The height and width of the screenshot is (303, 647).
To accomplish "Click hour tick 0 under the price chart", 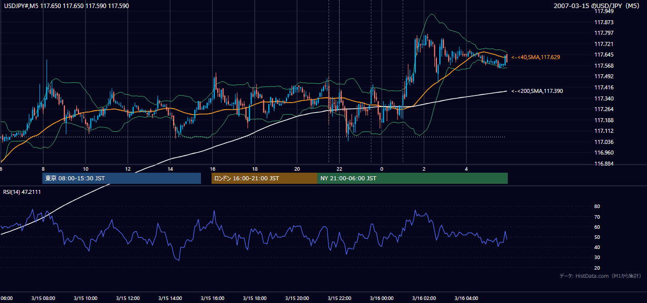I will click(x=382, y=169).
